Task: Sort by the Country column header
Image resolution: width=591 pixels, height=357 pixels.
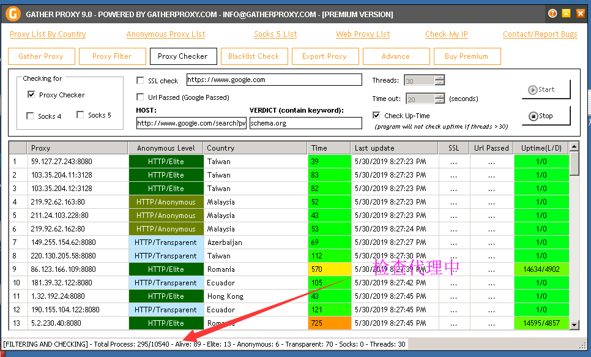Action: pyautogui.click(x=255, y=148)
